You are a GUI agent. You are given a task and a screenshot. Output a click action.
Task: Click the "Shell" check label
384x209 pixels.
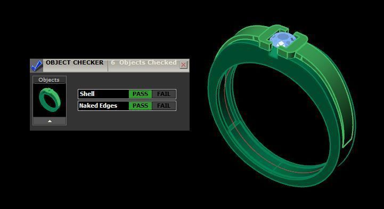pyautogui.click(x=87, y=94)
